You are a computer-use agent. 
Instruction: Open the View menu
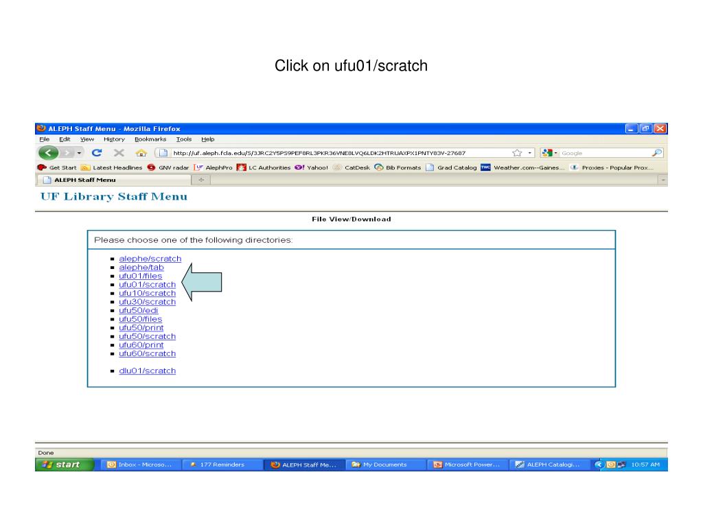click(87, 139)
